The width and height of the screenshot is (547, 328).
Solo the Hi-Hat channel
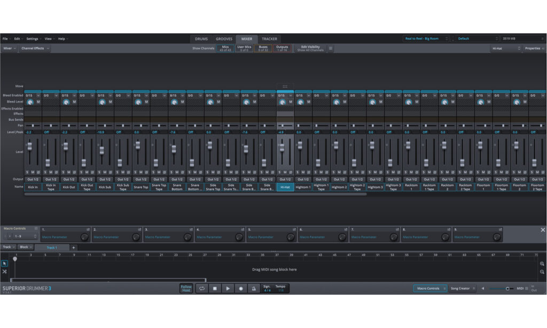click(x=279, y=173)
